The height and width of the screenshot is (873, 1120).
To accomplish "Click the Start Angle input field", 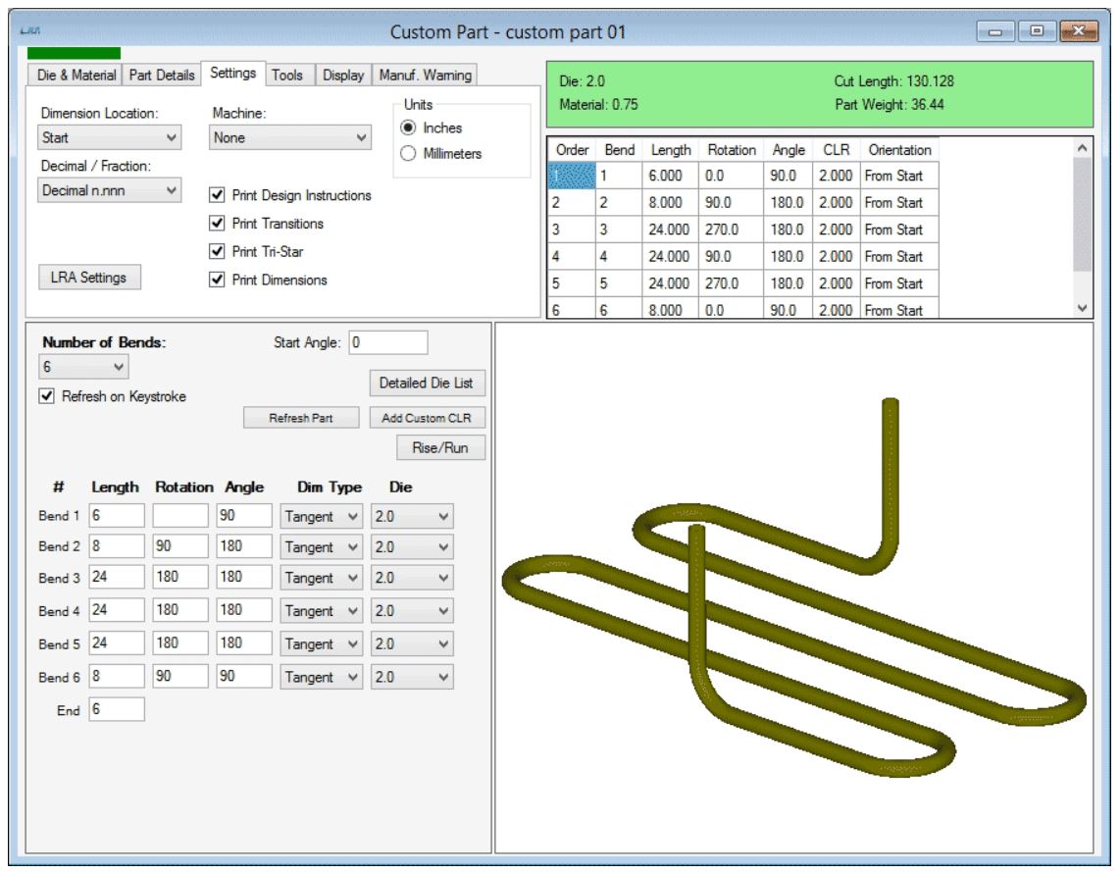I will pyautogui.click(x=387, y=342).
